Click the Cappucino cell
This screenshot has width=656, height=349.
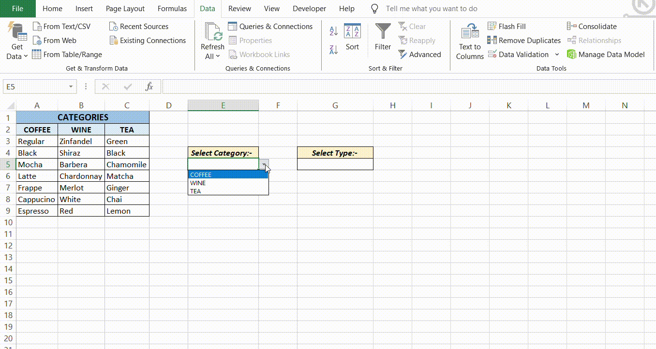(x=37, y=199)
